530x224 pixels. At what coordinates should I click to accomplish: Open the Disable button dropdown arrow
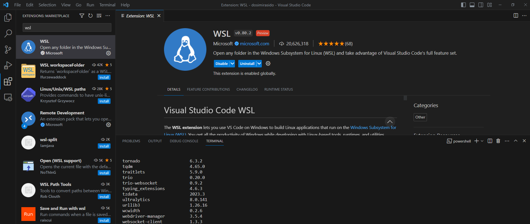coord(232,64)
